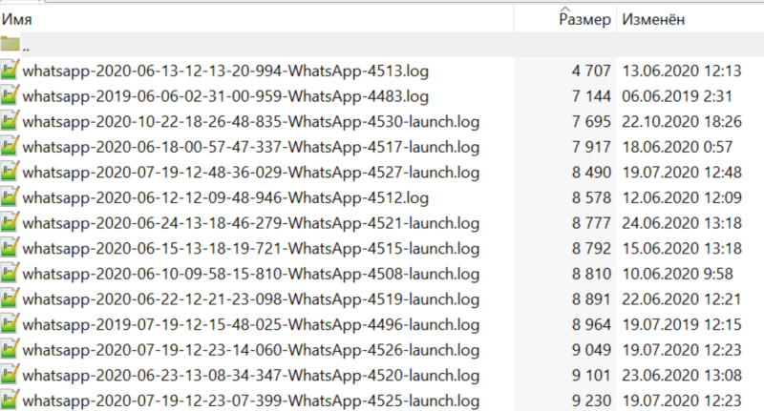Screen dimensions: 764x411
Task: Click file icon for WhatsApp-4520-launch.log
Action: 10,374
